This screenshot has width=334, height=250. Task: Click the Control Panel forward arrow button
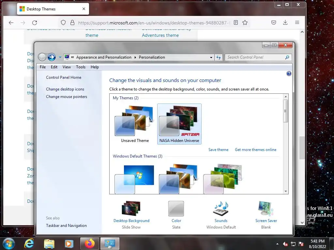pos(52,57)
